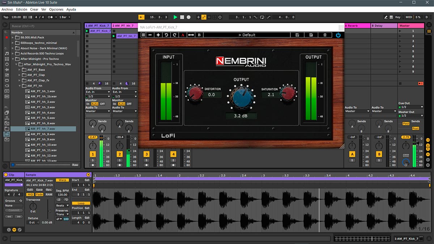The width and height of the screenshot is (434, 244).
Task: Expand the AM_PT_Bass folder
Action: 20,70
